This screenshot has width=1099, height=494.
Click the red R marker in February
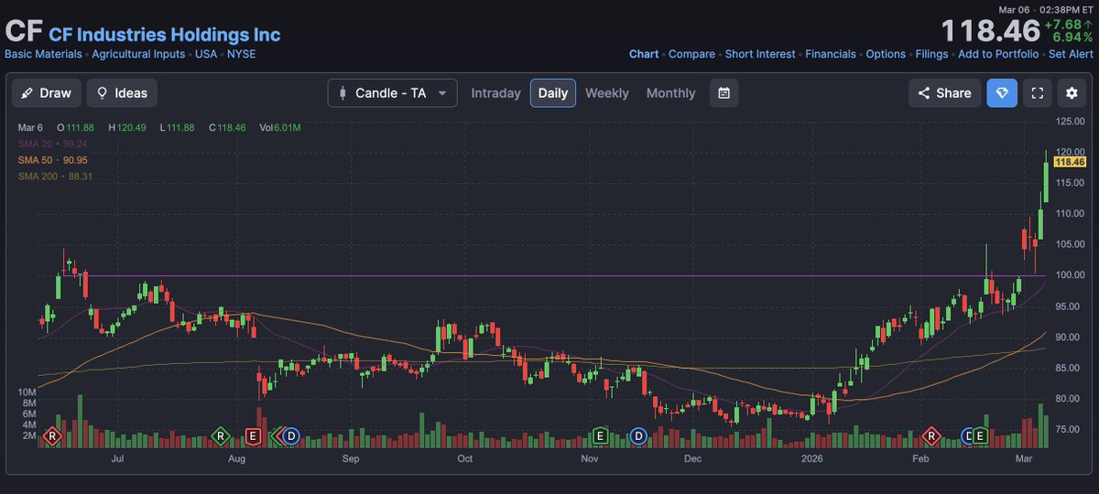point(933,435)
